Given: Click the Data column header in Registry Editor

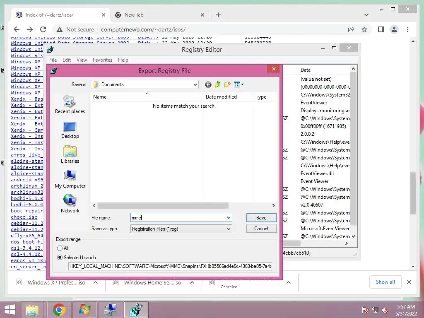Looking at the screenshot, I should tap(324, 70).
